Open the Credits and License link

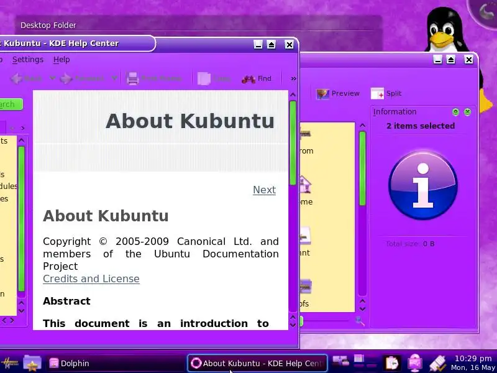[x=91, y=279]
